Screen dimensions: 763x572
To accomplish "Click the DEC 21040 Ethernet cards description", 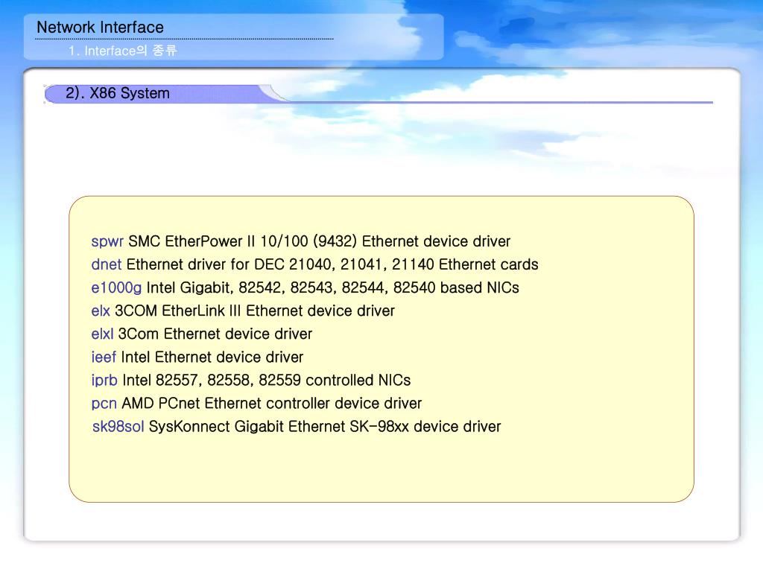I will pyautogui.click(x=332, y=264).
